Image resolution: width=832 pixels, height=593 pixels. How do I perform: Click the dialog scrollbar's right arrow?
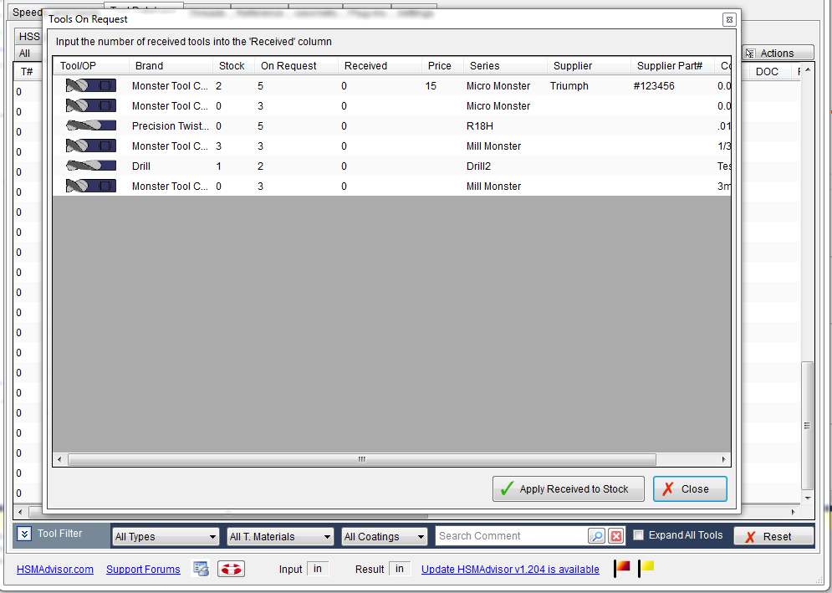point(724,459)
